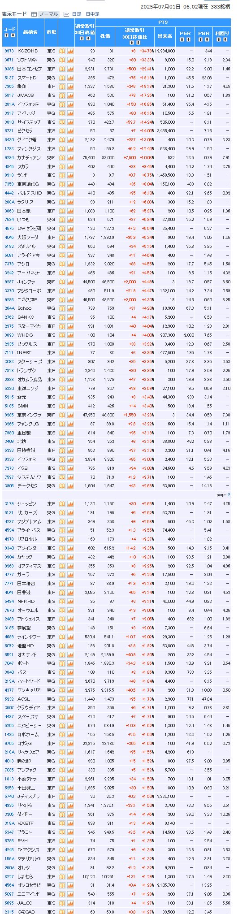Click timestamp 2025年07月01日 06:02現在

pos(173,6)
